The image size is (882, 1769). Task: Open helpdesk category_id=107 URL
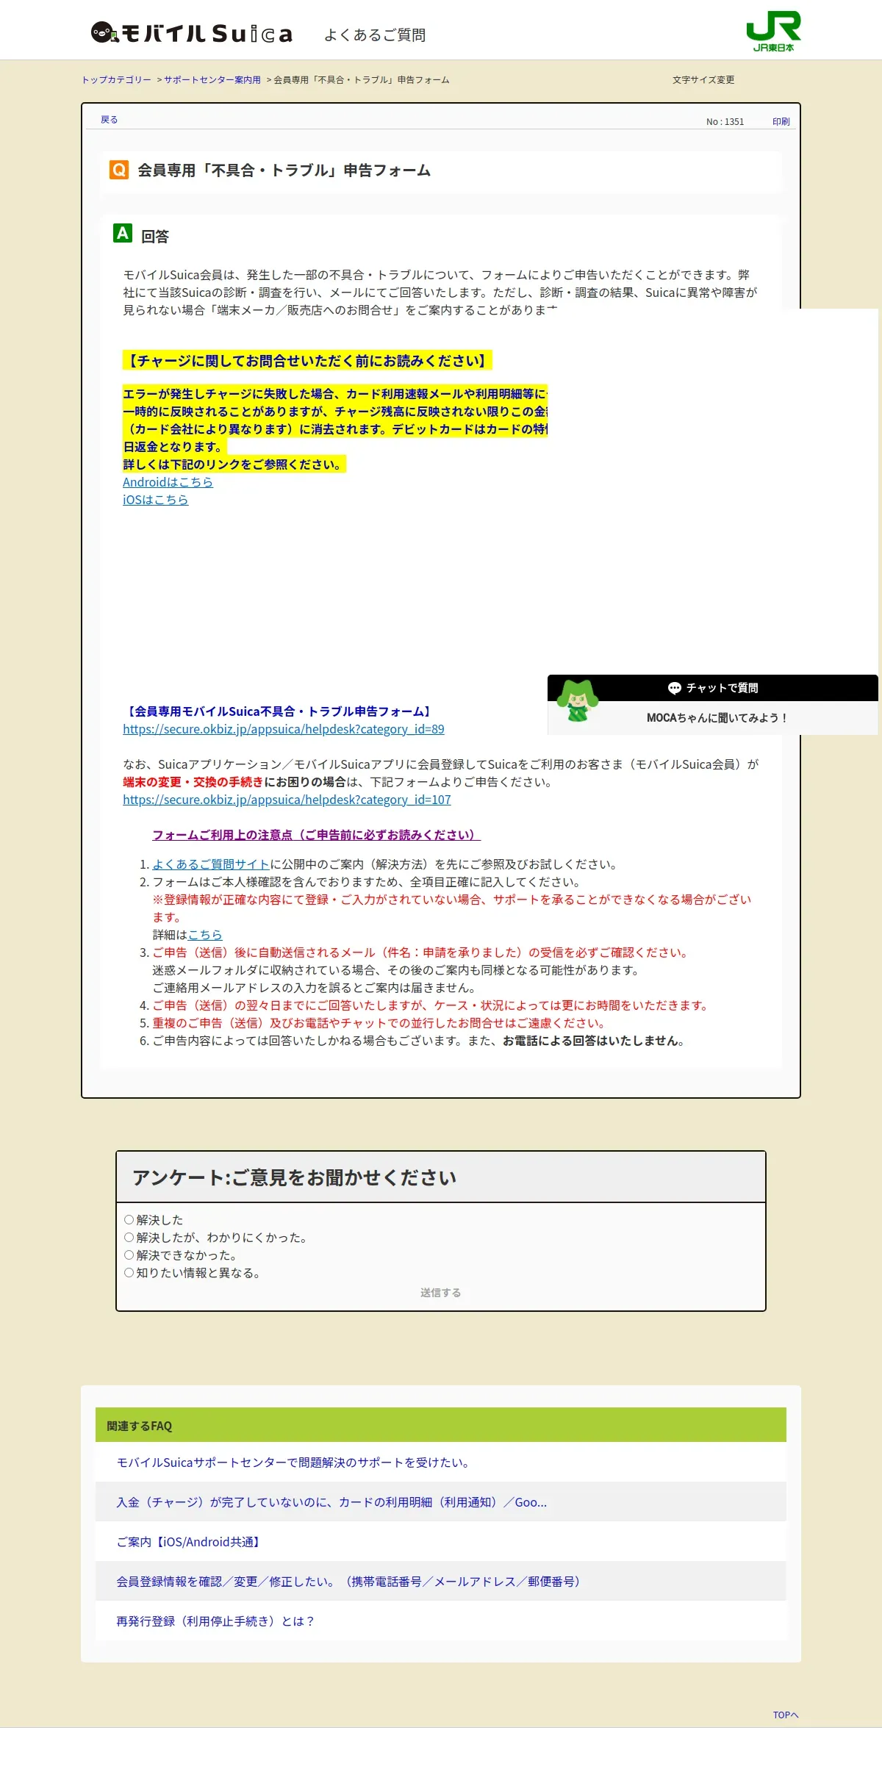(x=287, y=800)
